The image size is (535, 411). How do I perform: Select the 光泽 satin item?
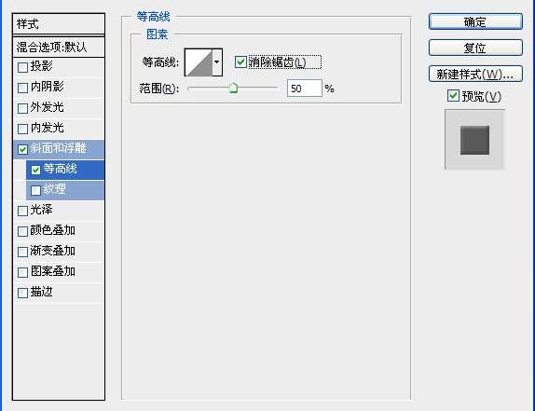tap(59, 210)
